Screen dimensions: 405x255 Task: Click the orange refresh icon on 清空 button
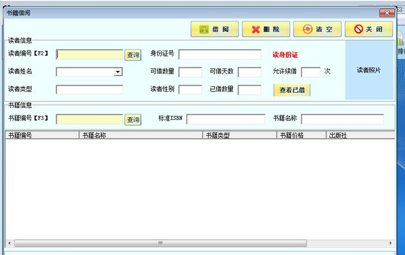[x=308, y=29]
